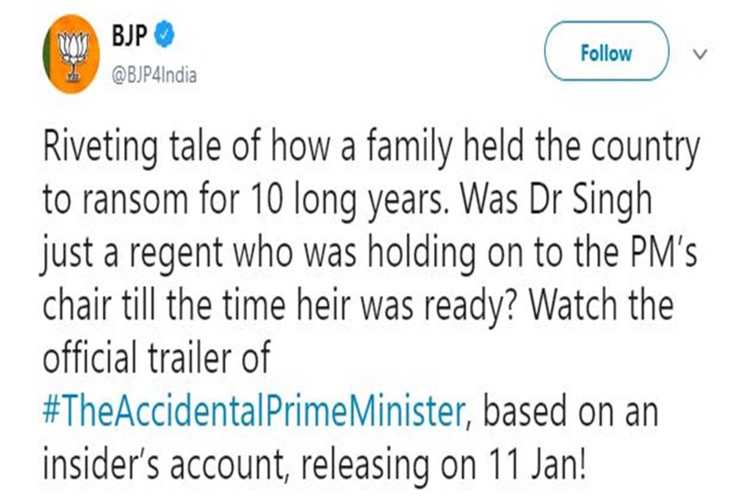Viewport: 752px width, 501px height.
Task: Click the @BJP4India handle
Action: pos(154,76)
